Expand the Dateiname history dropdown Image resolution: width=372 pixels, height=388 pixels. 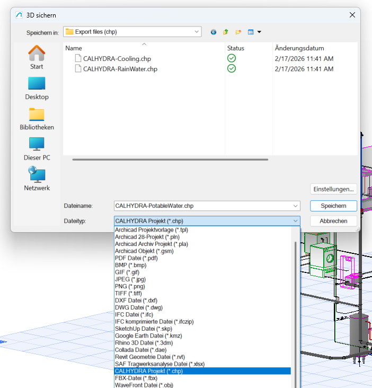coord(295,206)
